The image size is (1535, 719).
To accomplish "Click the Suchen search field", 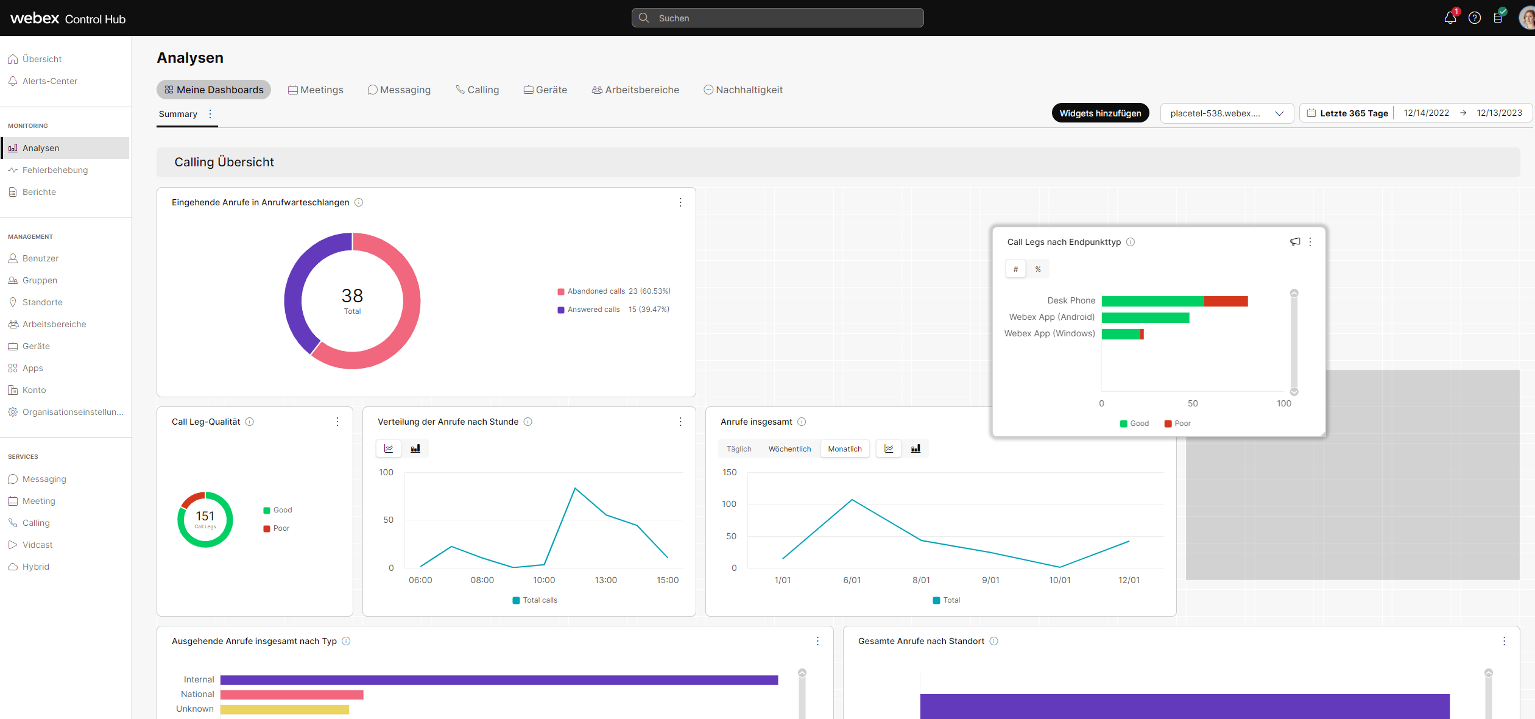I will tap(777, 18).
